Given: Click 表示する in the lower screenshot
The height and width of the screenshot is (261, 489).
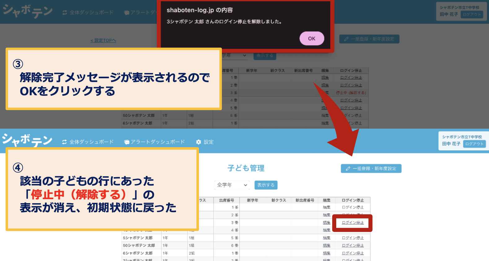Looking at the screenshot, I should coord(266,185).
